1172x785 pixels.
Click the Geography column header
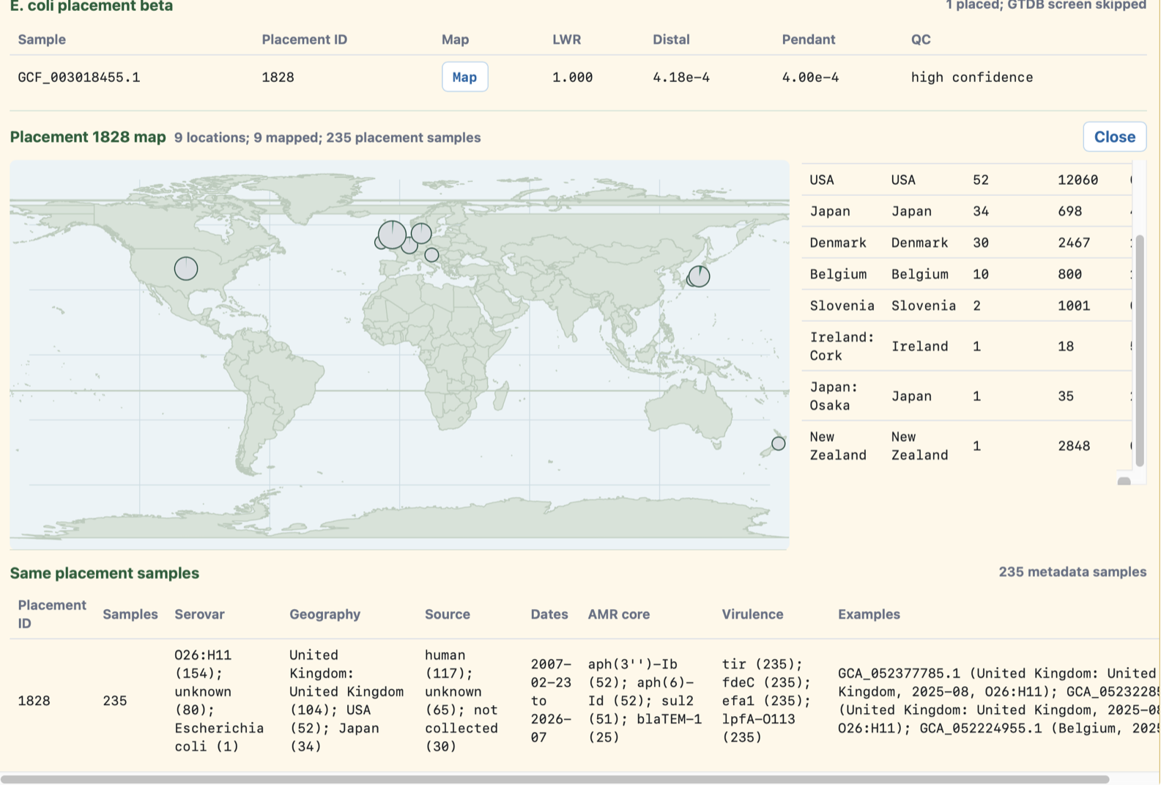pos(324,614)
